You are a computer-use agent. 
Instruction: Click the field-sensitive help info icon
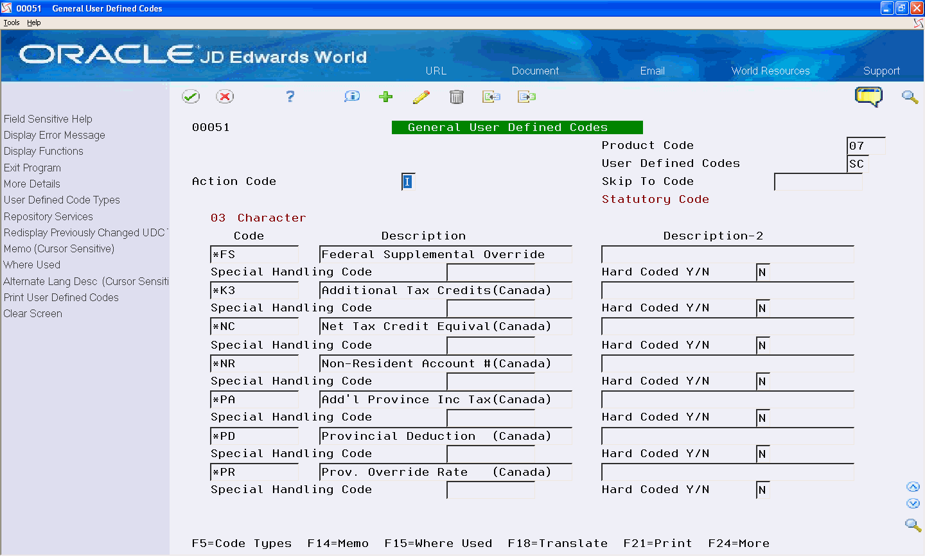tap(351, 96)
